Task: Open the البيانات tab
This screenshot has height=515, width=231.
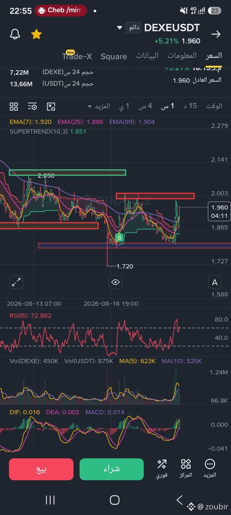Action: (147, 56)
